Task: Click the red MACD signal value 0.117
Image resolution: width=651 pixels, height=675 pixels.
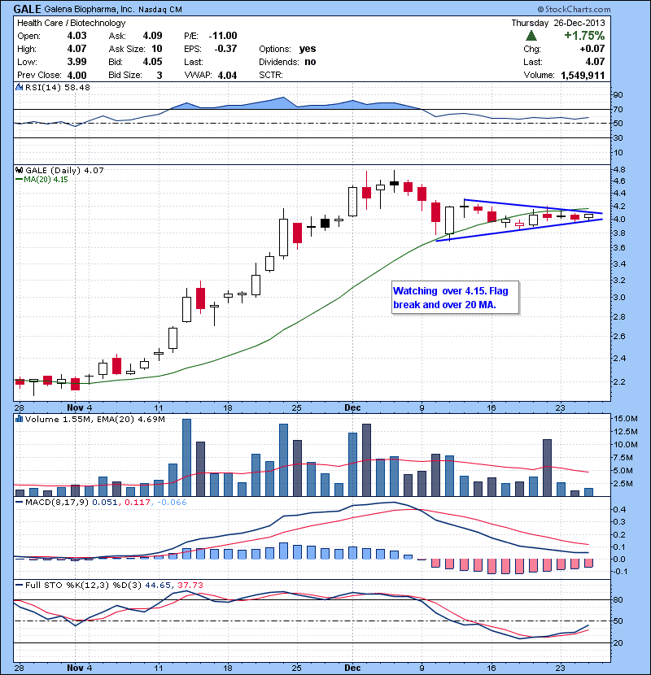Action: (138, 503)
